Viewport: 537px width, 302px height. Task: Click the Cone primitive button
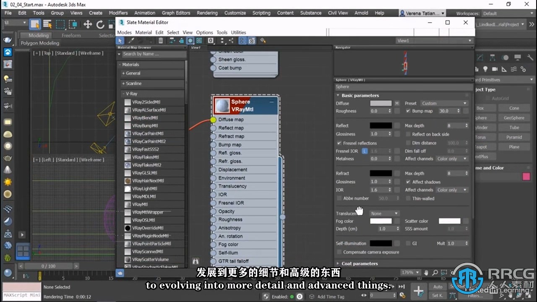(x=514, y=108)
